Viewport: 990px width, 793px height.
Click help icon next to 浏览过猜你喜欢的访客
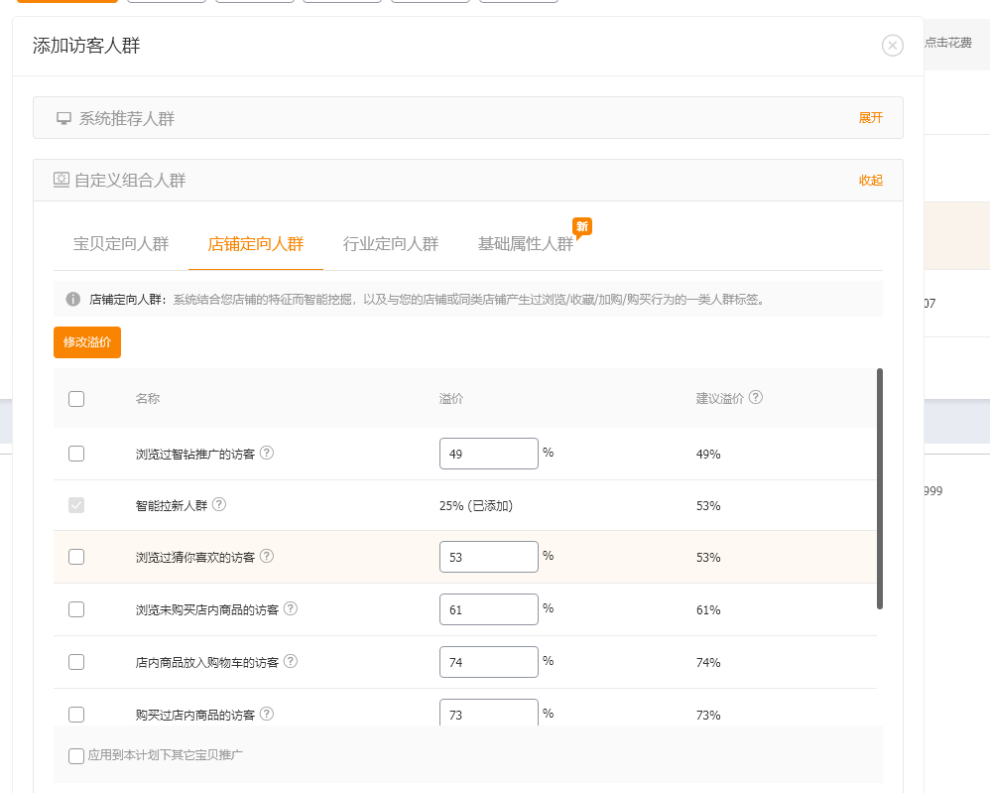(x=267, y=557)
